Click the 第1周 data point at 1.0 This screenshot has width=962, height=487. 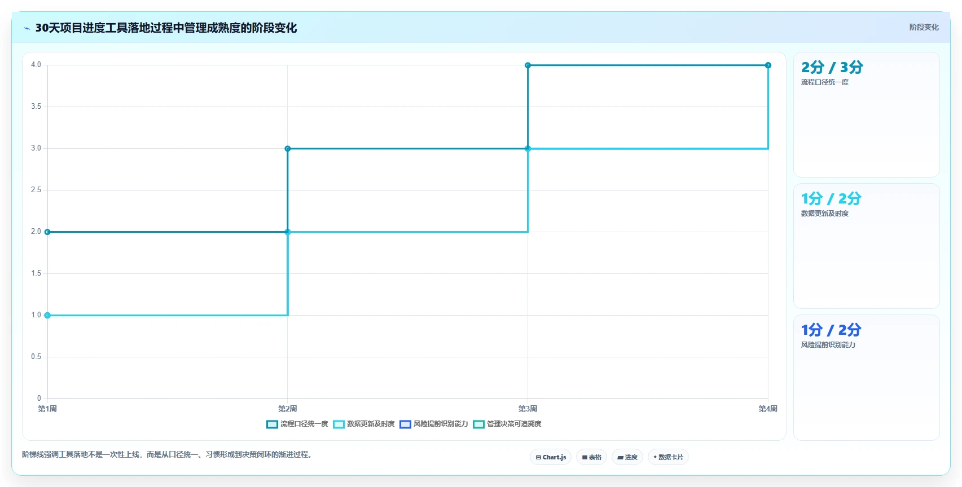coord(47,315)
